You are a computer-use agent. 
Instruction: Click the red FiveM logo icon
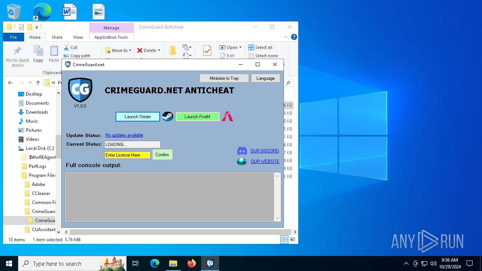[227, 116]
